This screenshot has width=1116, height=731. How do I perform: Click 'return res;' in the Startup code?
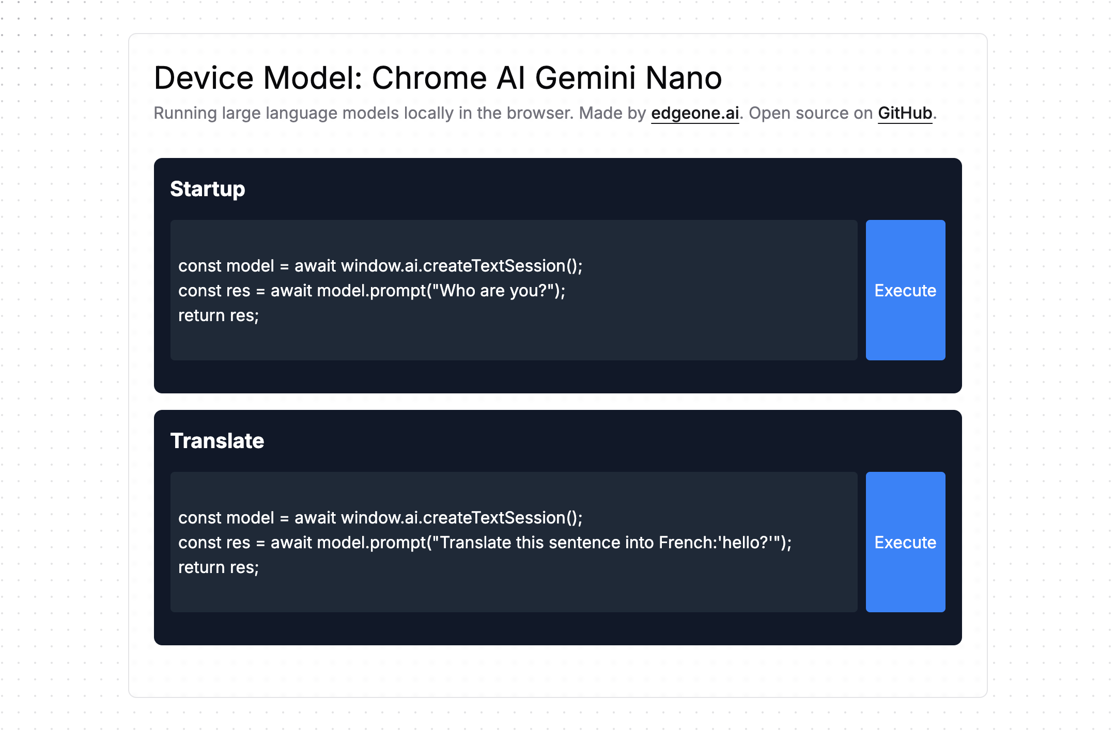coord(219,315)
